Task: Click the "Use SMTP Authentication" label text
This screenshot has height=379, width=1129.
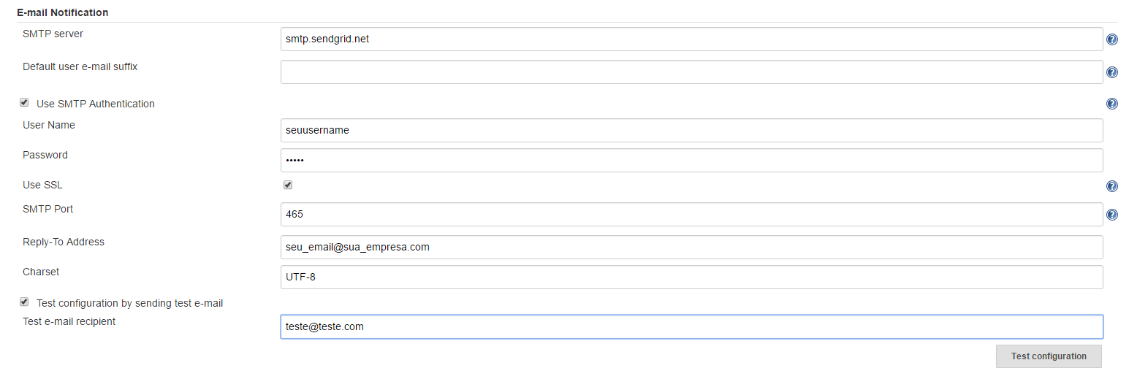Action: pyautogui.click(x=95, y=104)
